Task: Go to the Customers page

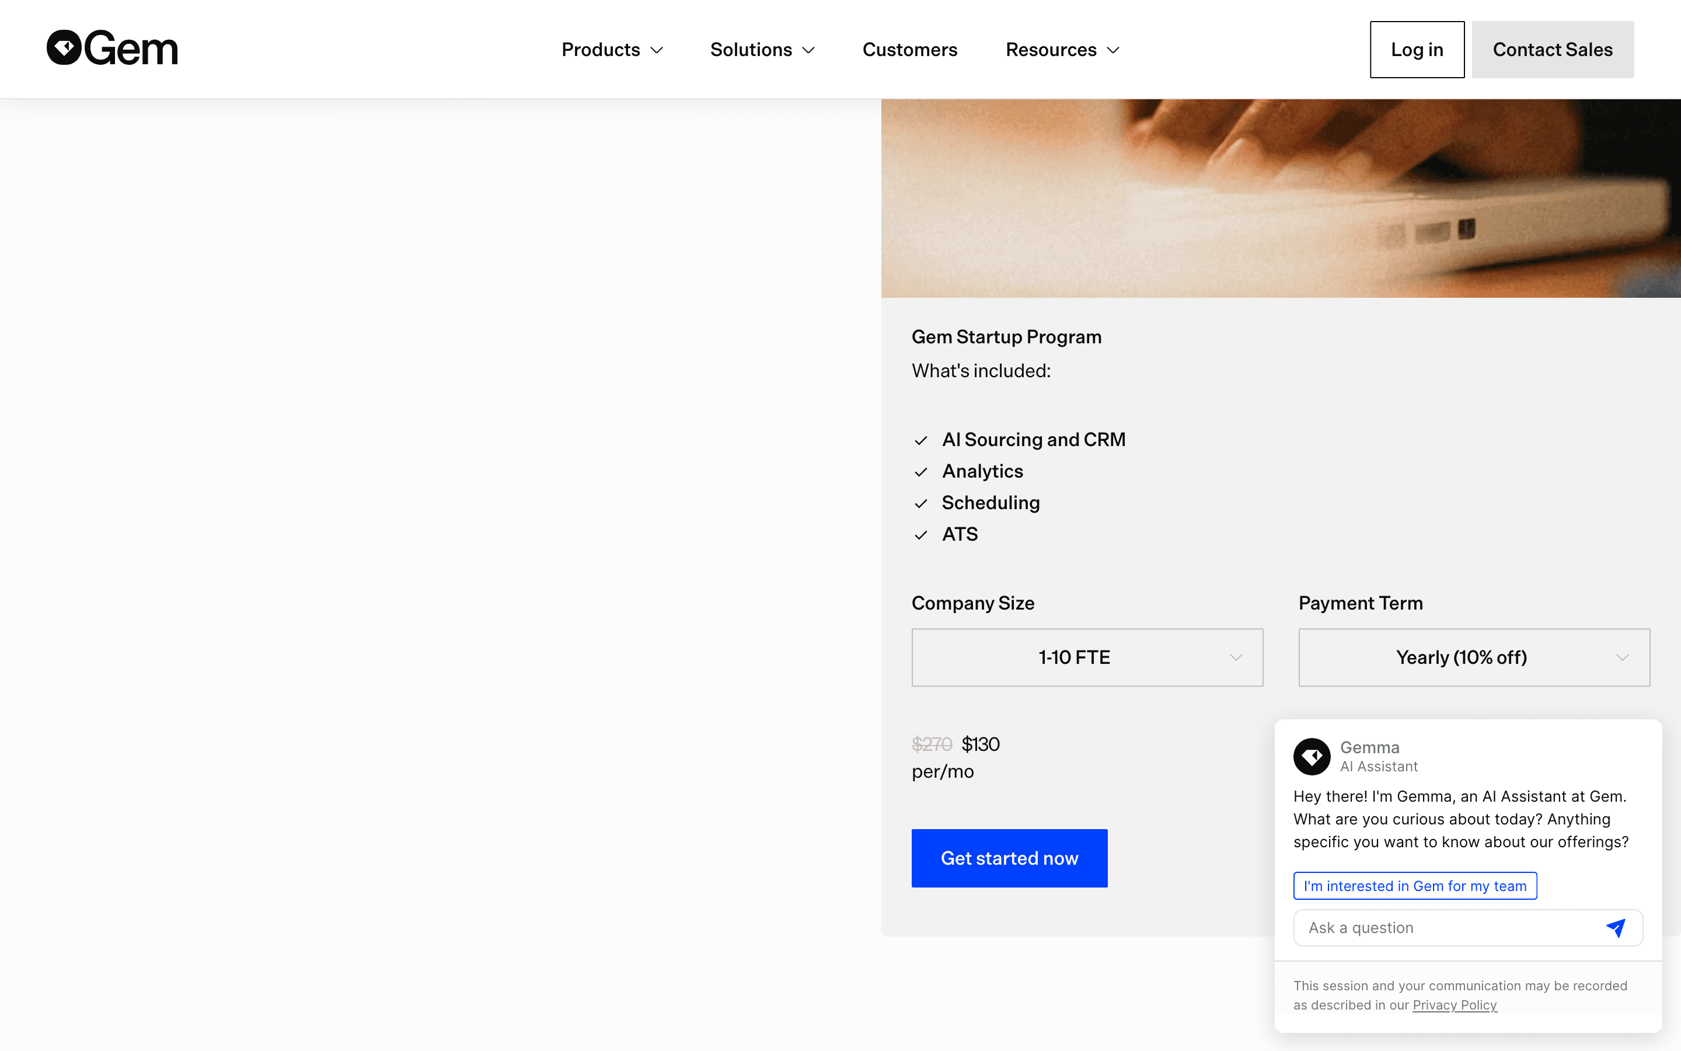Action: point(910,50)
